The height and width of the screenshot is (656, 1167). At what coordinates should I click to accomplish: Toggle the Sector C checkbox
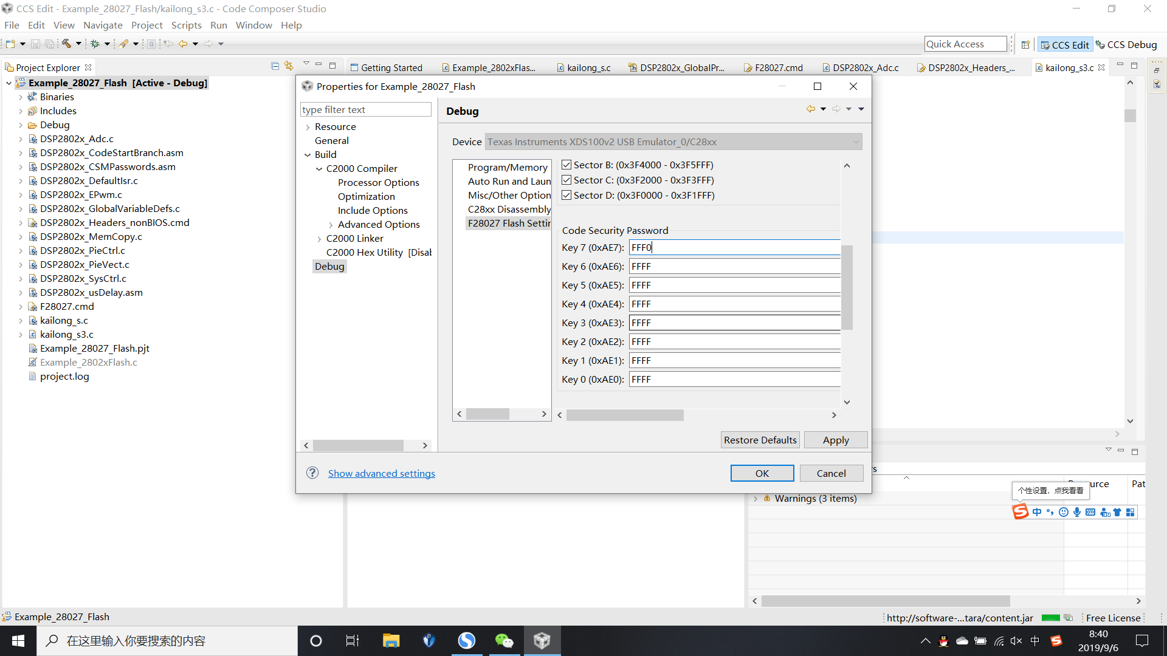[x=566, y=180]
